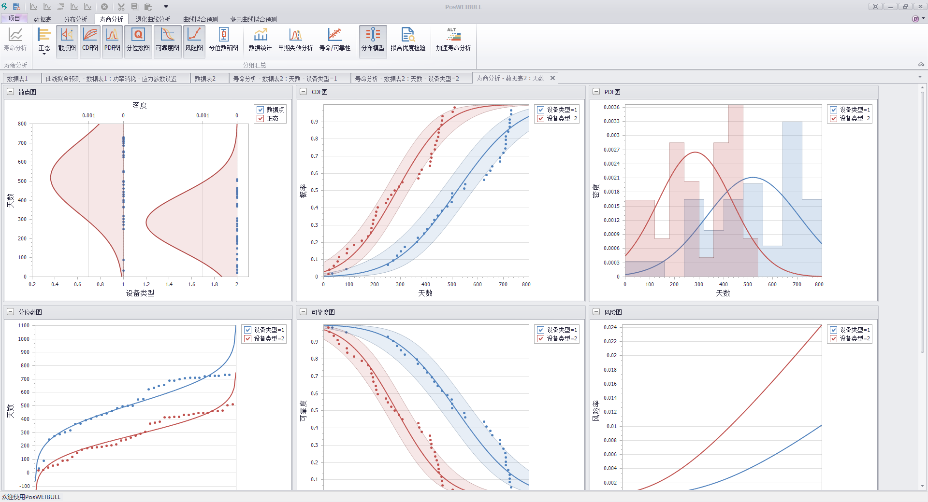
Task: Collapse the 分位数图 panel
Action: tap(10, 312)
